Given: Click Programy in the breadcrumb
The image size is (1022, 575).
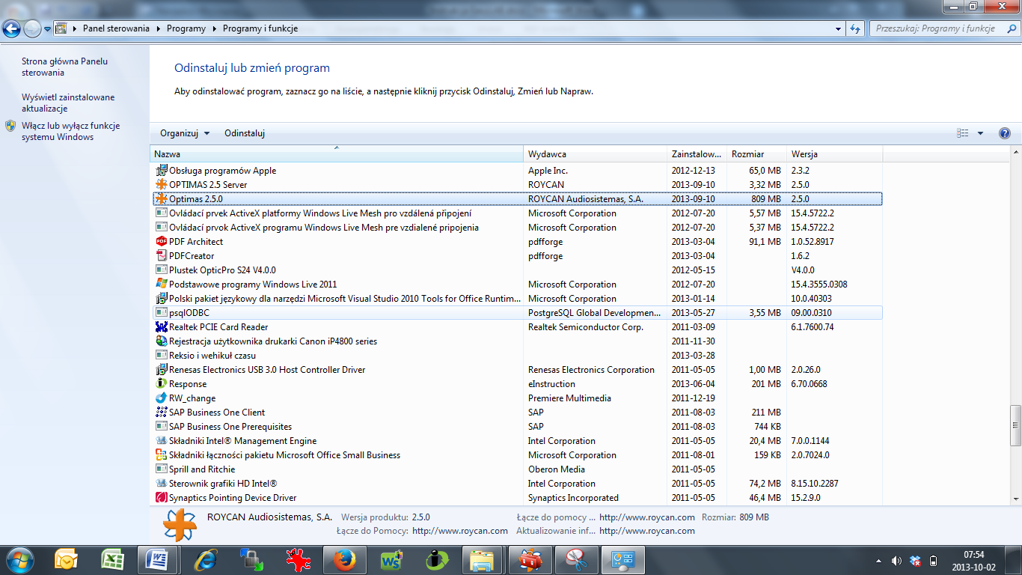Looking at the screenshot, I should tap(186, 28).
